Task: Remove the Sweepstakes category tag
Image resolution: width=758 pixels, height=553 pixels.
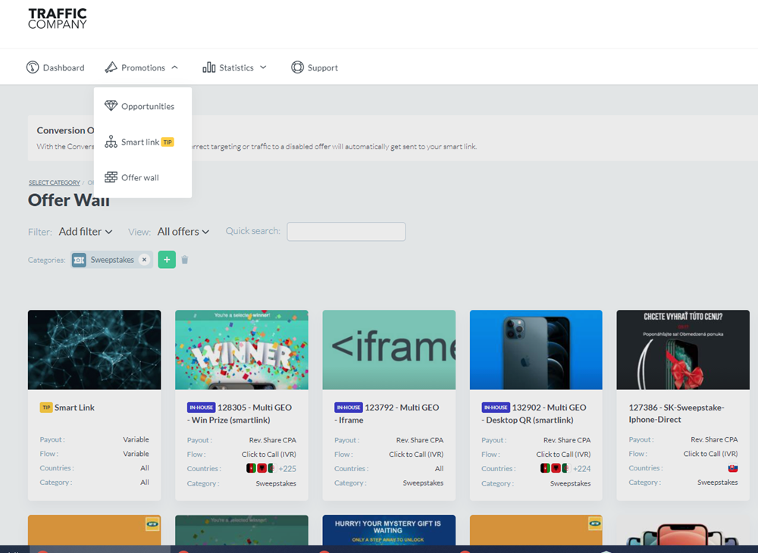Action: pyautogui.click(x=144, y=260)
